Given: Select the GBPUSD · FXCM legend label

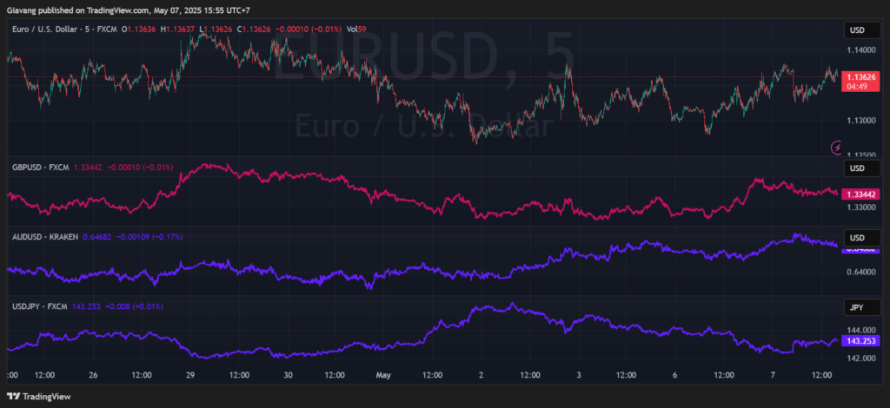Looking at the screenshot, I should point(40,167).
